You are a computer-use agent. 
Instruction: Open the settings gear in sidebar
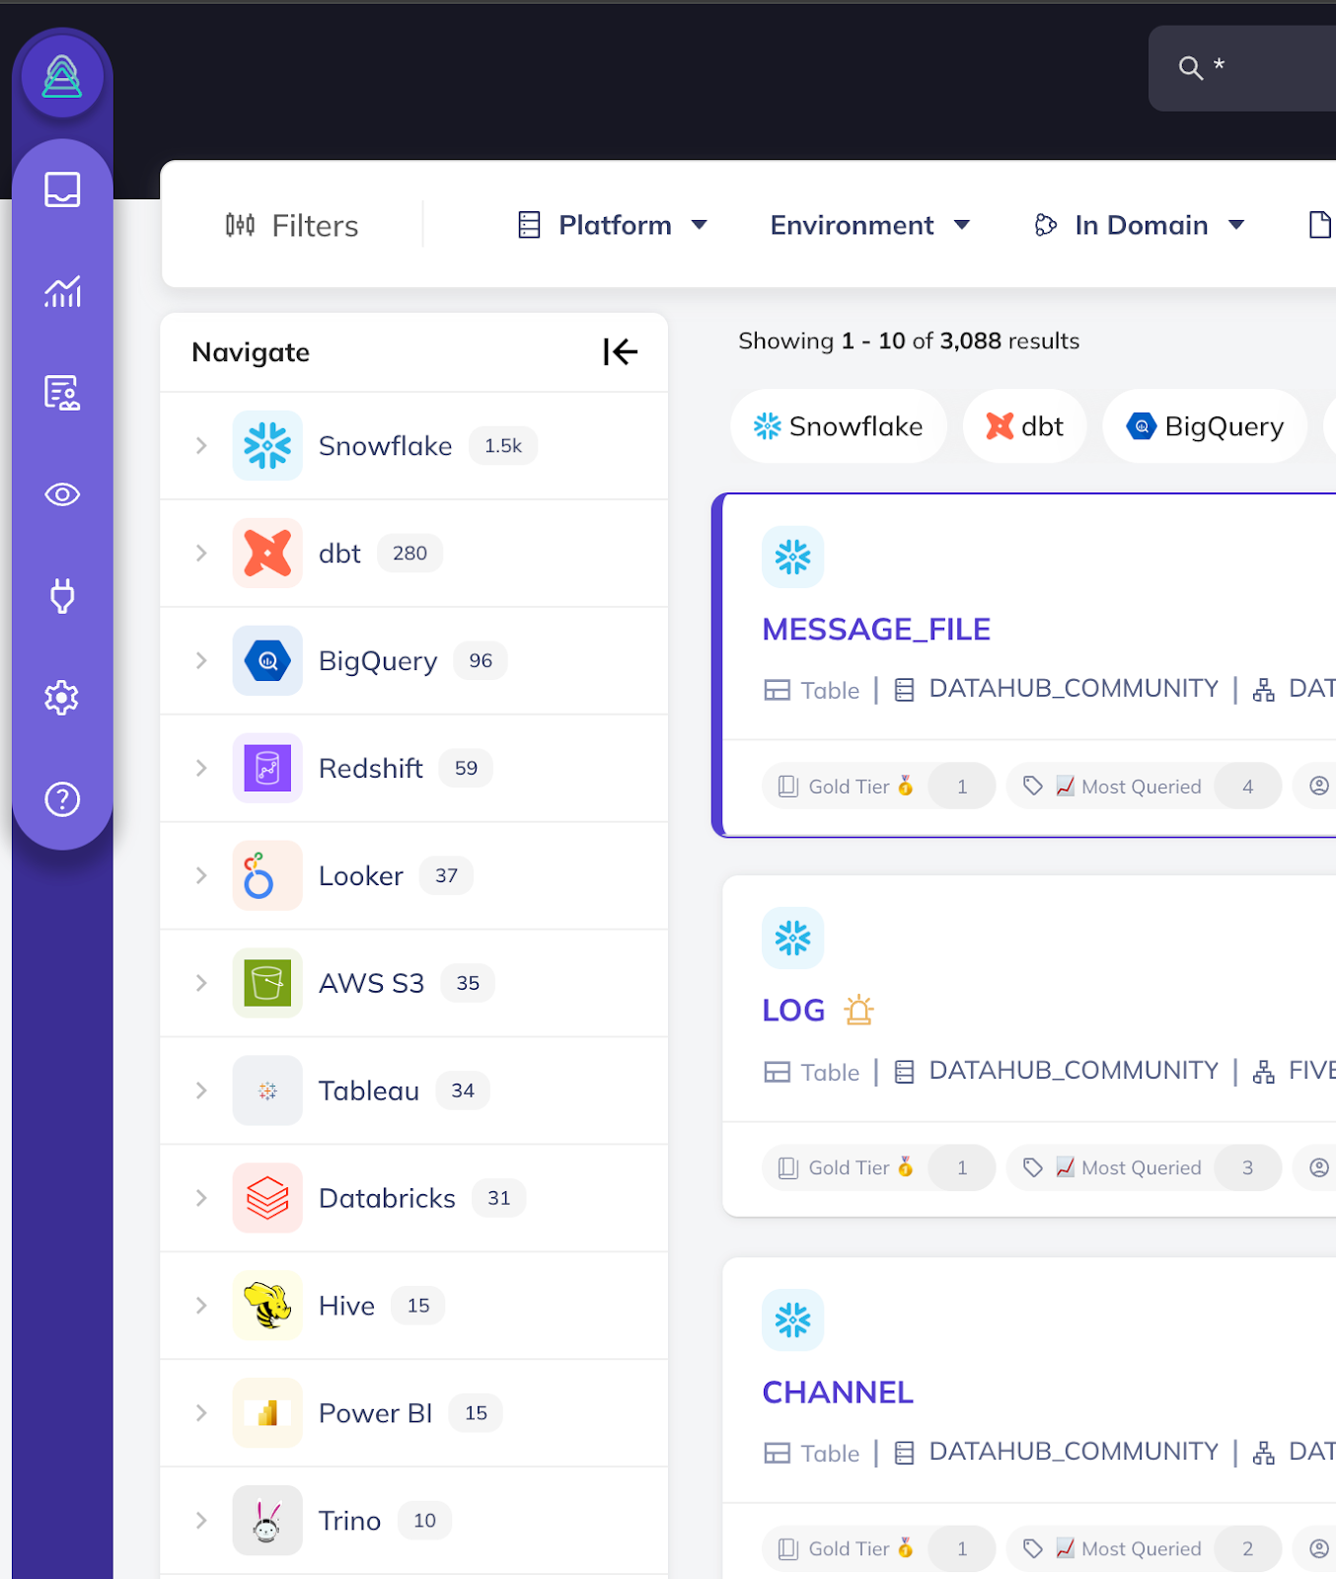[x=62, y=698]
